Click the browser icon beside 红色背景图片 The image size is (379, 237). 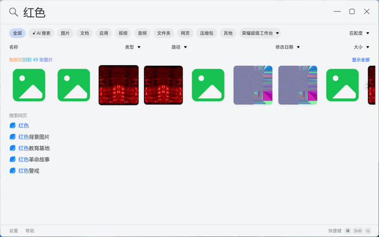pos(13,137)
